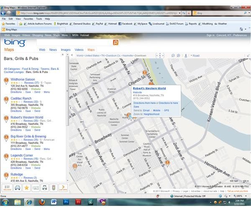Click the Windows Start button

(x=5, y=202)
